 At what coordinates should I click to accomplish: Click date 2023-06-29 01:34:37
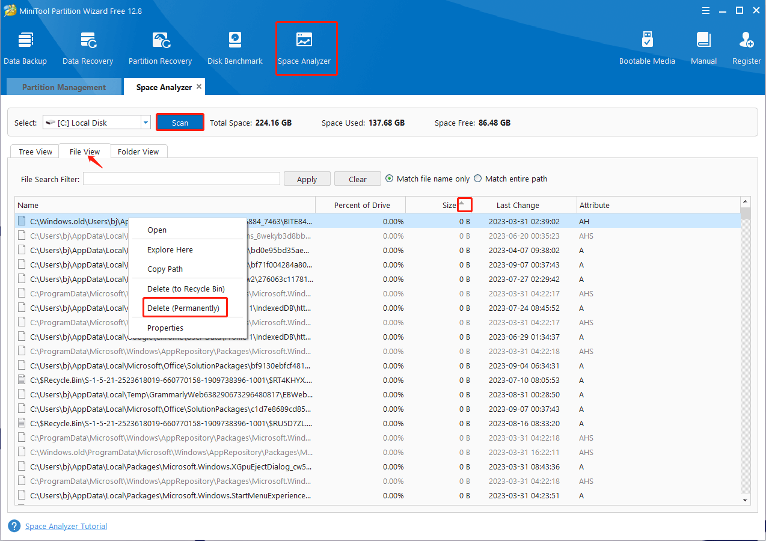[x=524, y=337]
